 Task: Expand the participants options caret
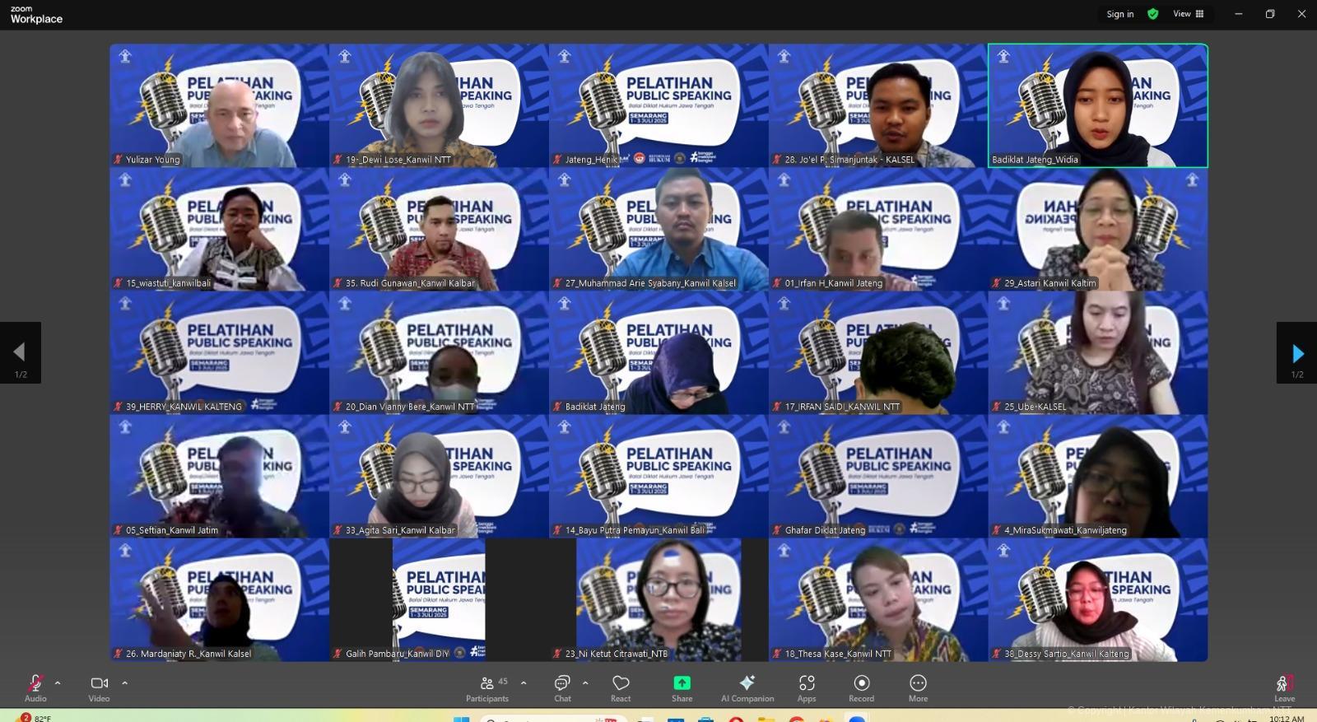524,682
